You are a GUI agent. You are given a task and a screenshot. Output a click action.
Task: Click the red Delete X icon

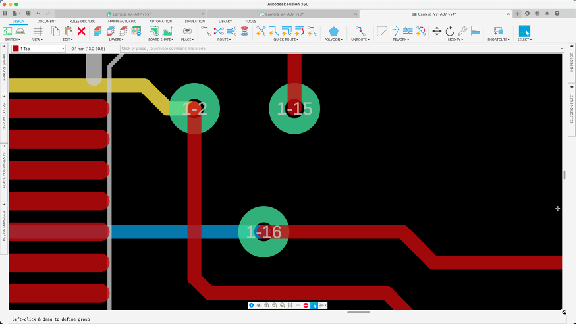(81, 31)
